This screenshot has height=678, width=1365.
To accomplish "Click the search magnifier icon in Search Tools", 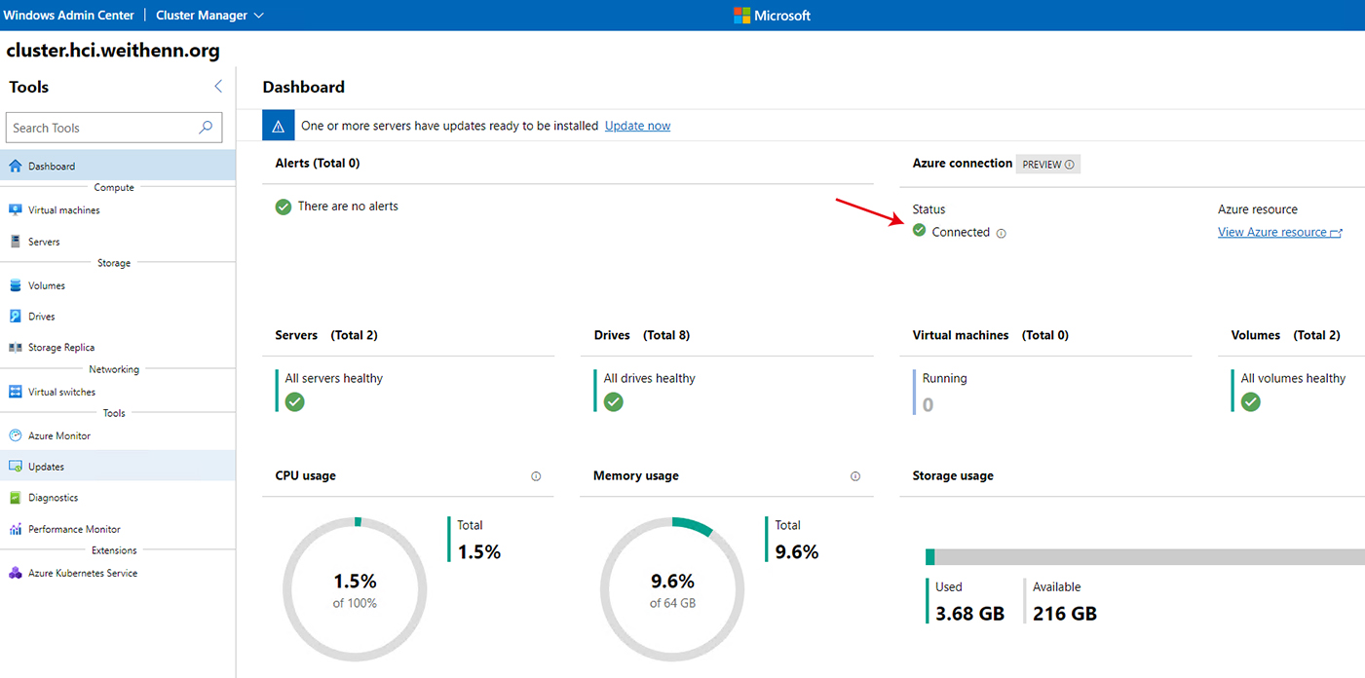I will [206, 128].
